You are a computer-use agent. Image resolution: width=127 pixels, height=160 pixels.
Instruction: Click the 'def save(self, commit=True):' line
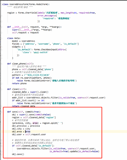click(x=24, y=112)
